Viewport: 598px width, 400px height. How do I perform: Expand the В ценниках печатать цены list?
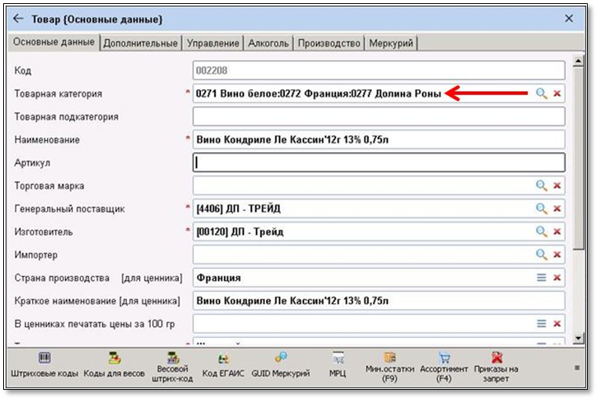[x=541, y=323]
